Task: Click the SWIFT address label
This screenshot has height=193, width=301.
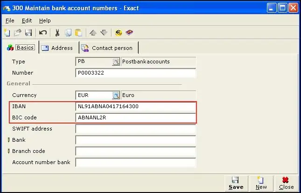Action: pyautogui.click(x=32, y=129)
